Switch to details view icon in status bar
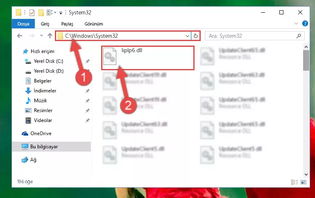 pos(294,182)
